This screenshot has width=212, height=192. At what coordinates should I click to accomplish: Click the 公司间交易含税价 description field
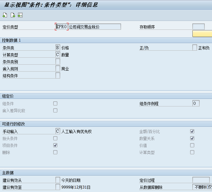[95, 27]
